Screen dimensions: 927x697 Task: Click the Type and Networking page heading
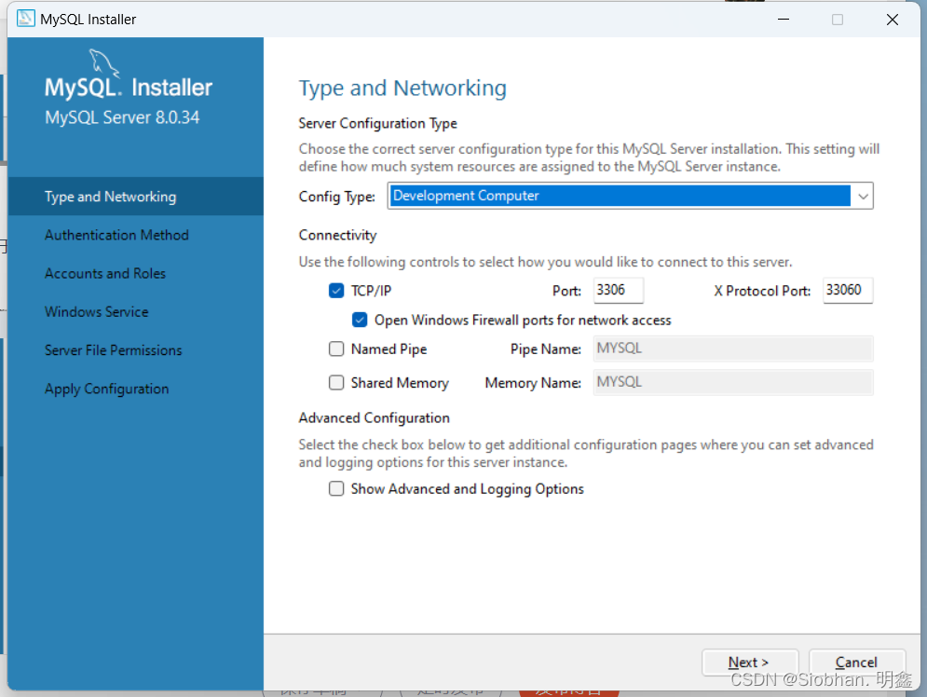[402, 89]
